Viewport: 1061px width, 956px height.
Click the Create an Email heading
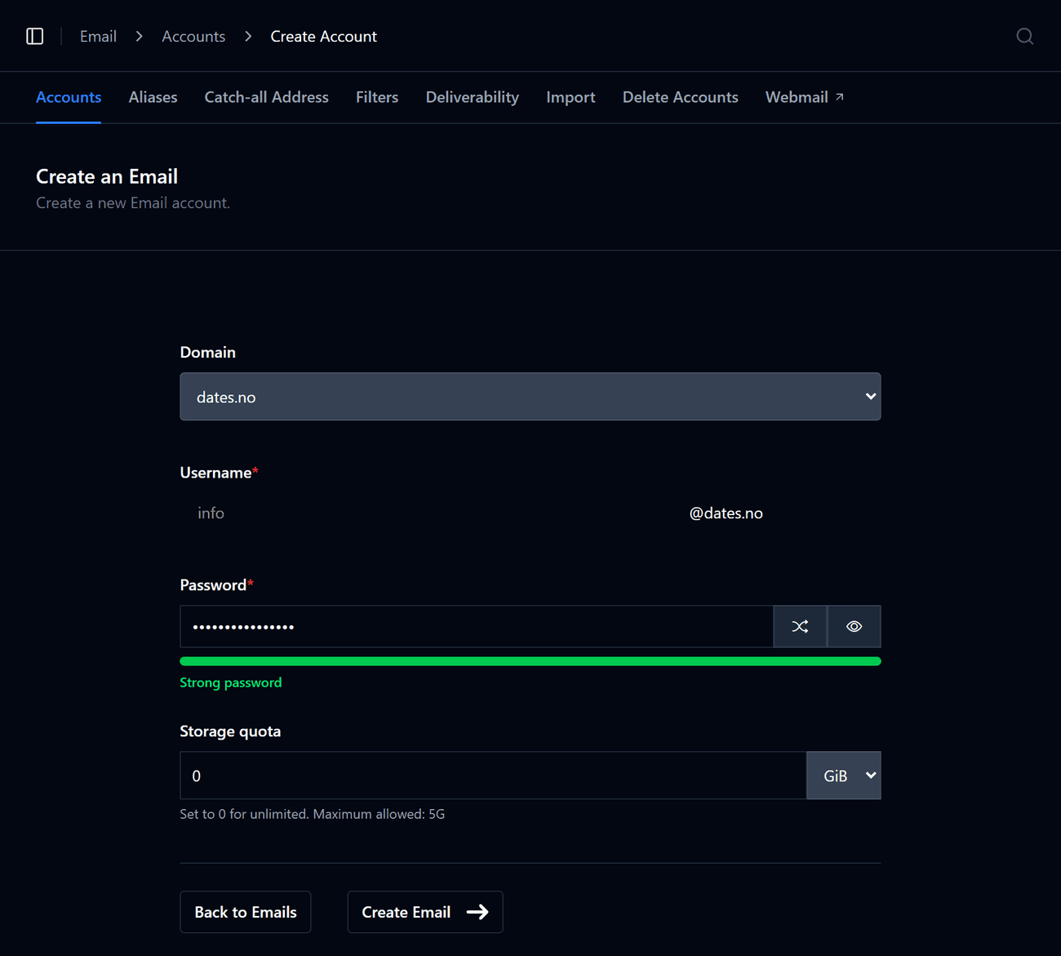click(107, 176)
